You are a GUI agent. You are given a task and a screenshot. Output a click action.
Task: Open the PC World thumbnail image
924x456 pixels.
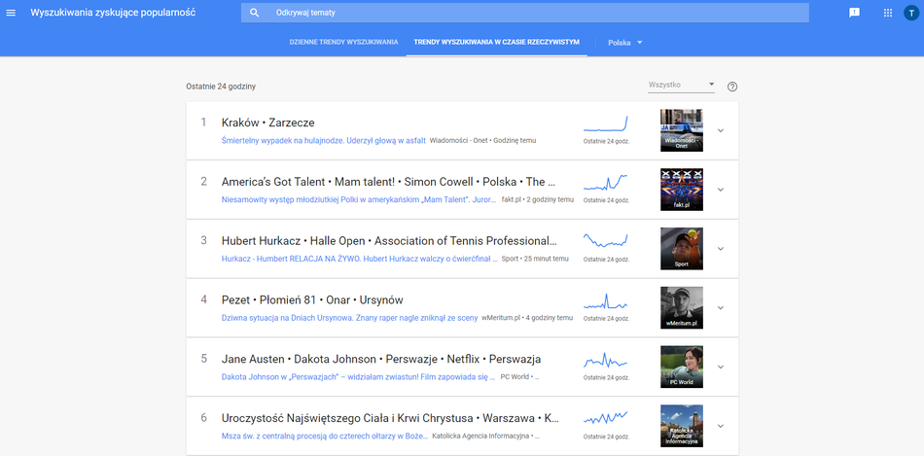681,367
